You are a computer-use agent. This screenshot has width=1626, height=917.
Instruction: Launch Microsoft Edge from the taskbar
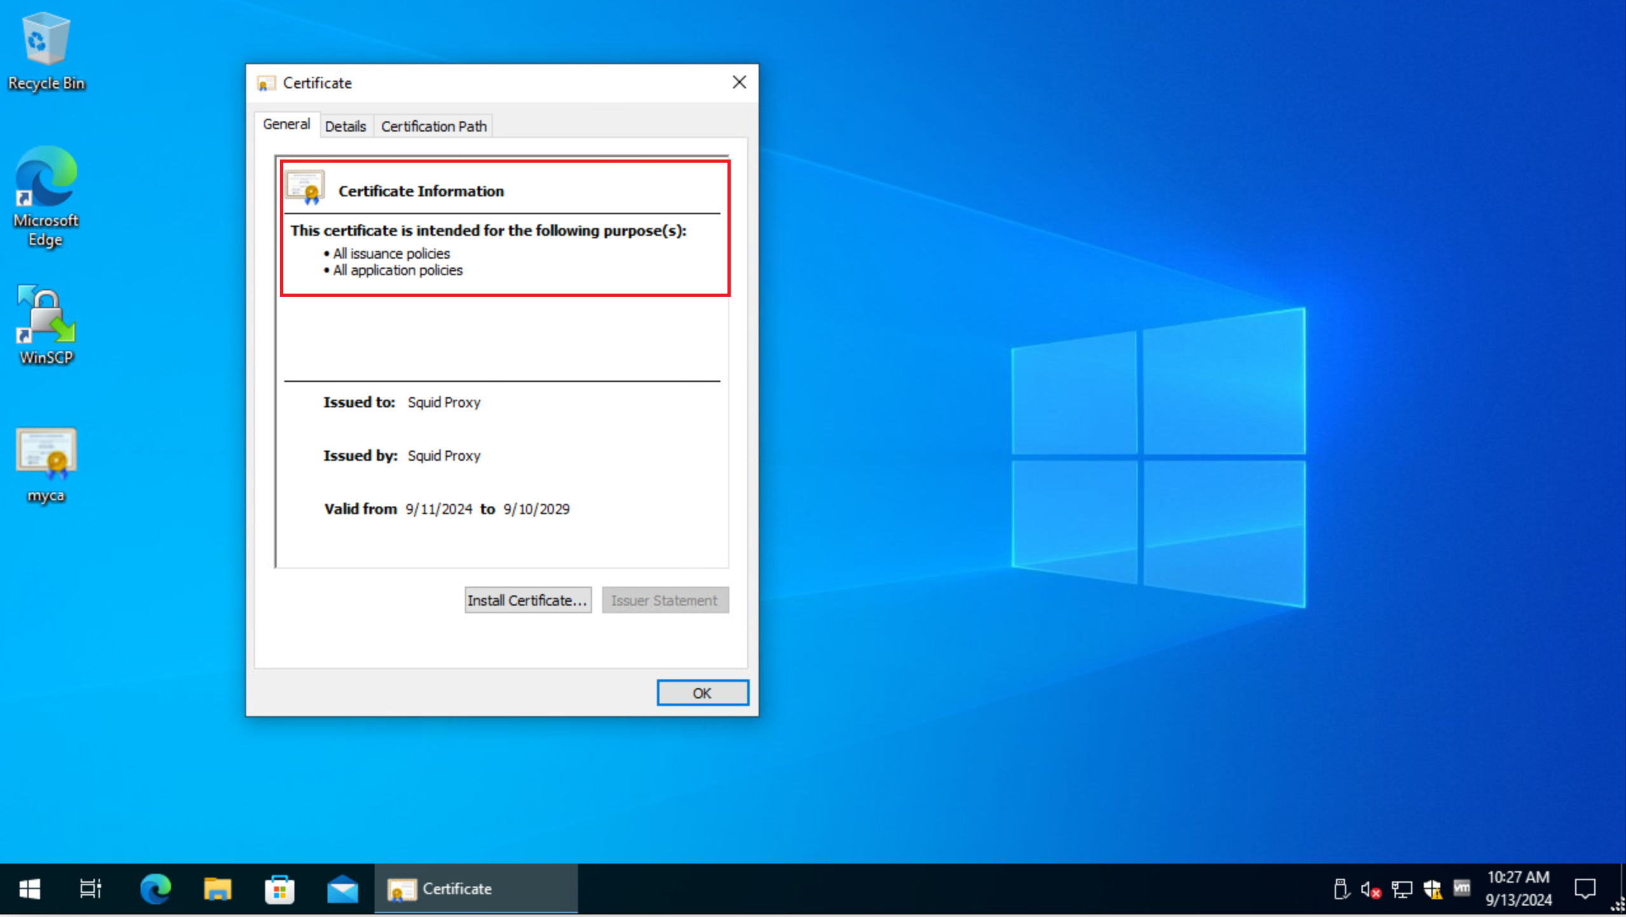155,888
